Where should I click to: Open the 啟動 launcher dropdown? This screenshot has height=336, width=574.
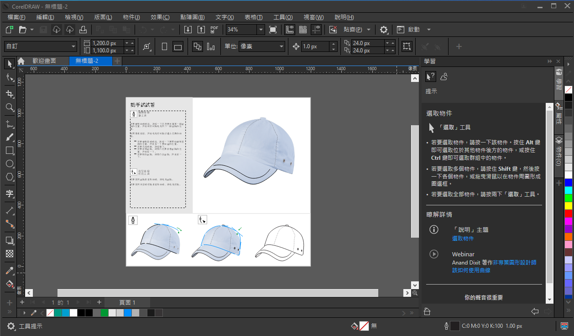pos(429,30)
